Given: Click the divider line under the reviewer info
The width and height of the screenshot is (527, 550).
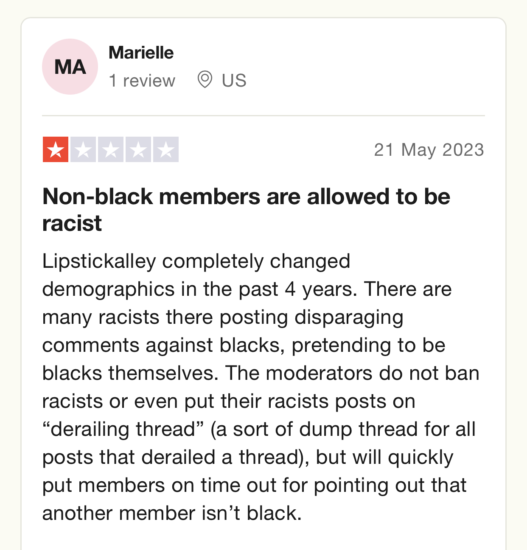Looking at the screenshot, I should pyautogui.click(x=263, y=115).
